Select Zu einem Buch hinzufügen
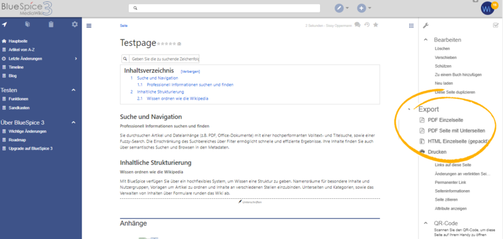Image resolution: width=503 pixels, height=239 pixels. [x=458, y=75]
